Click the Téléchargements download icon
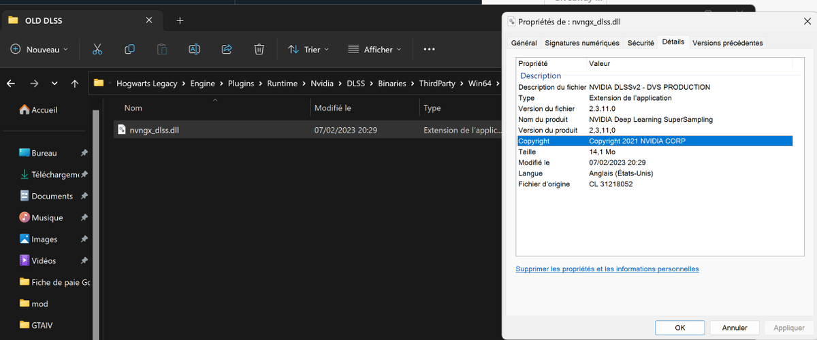The image size is (817, 340). [x=25, y=175]
